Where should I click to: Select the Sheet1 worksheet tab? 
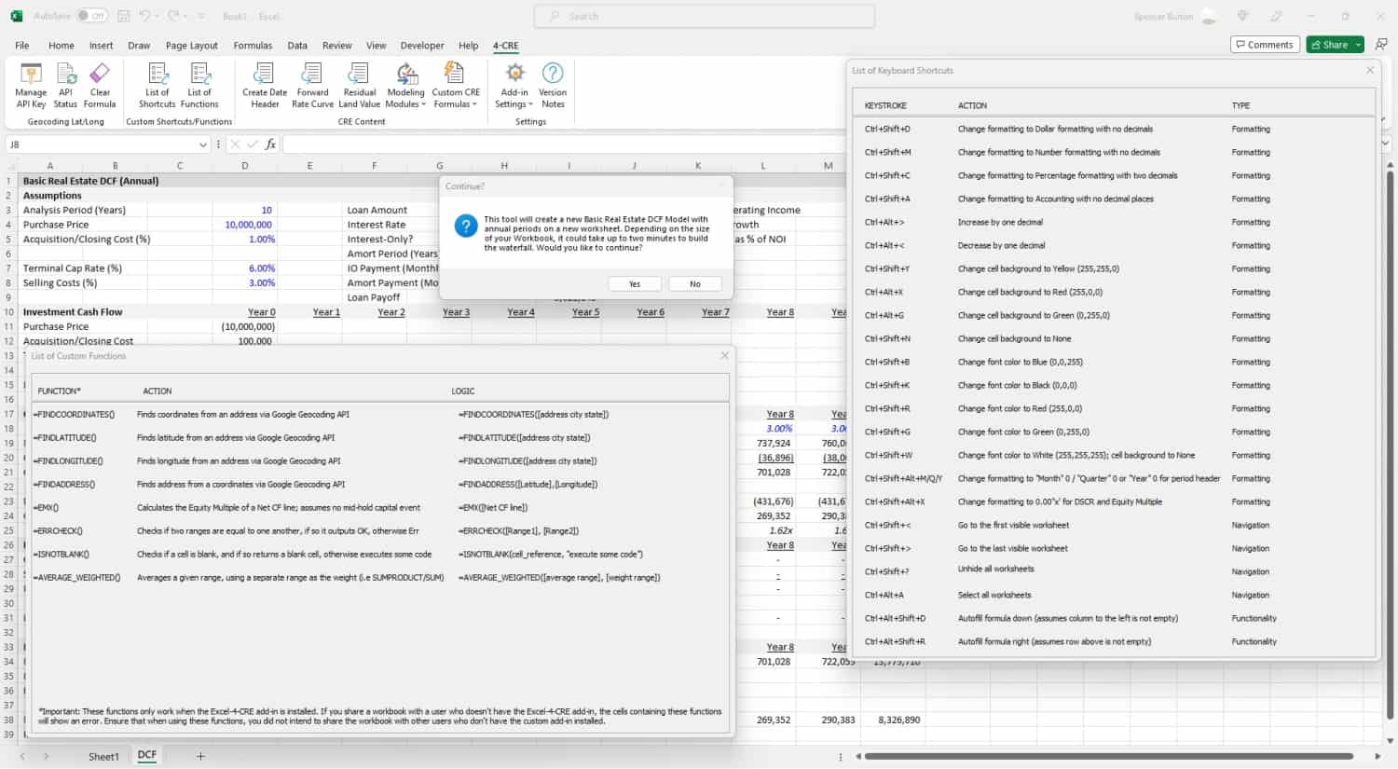pyautogui.click(x=103, y=756)
